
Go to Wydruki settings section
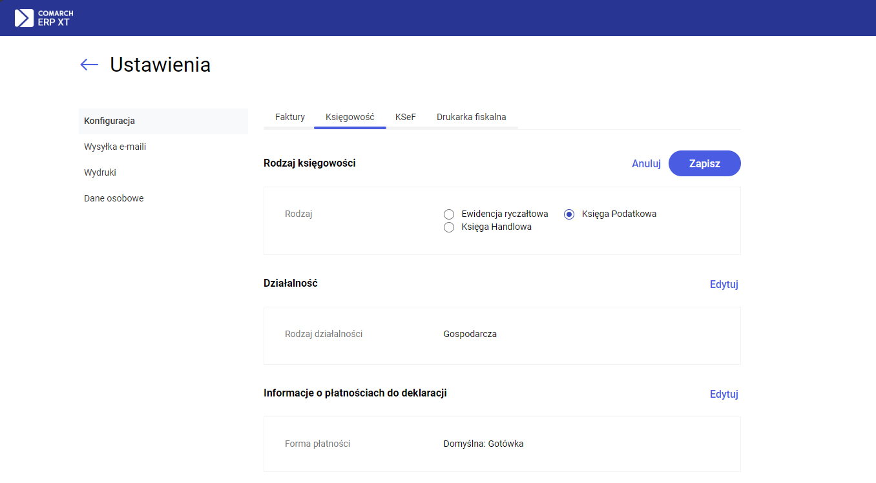point(100,173)
